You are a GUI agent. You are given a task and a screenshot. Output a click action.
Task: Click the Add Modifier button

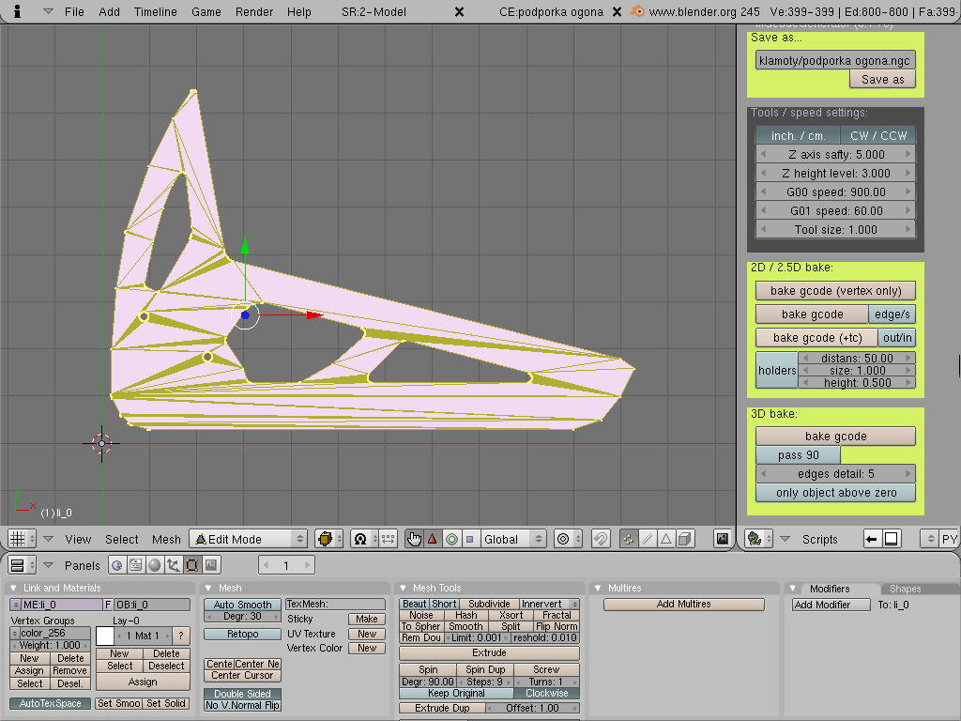821,605
